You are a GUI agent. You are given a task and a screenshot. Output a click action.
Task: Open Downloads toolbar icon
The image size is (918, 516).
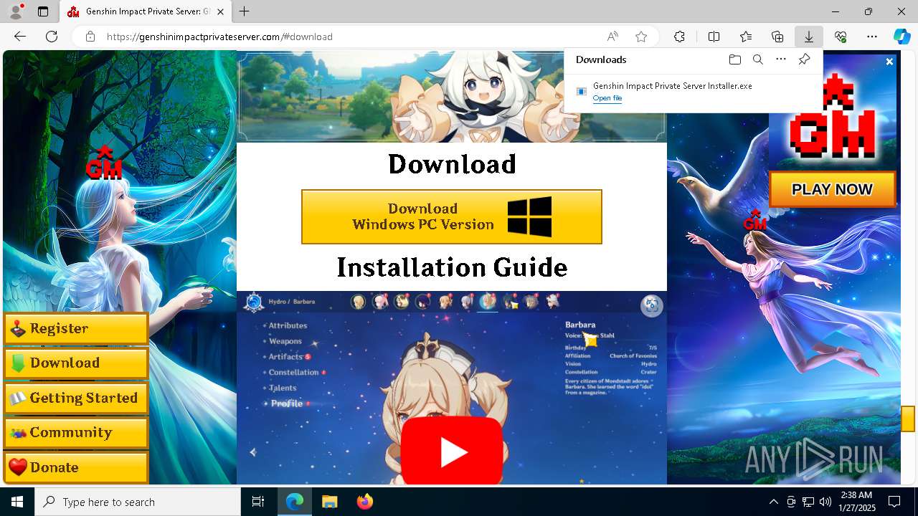809,37
